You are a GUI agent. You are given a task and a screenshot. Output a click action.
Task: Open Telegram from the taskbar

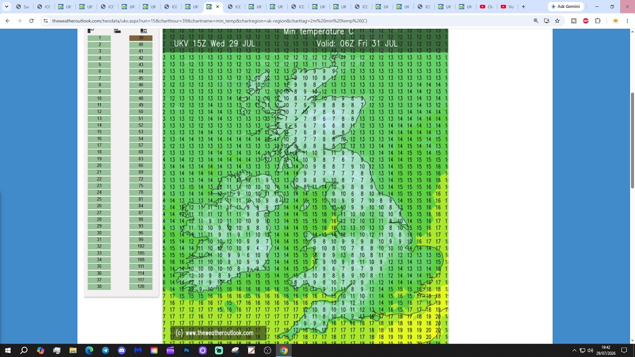(106, 351)
